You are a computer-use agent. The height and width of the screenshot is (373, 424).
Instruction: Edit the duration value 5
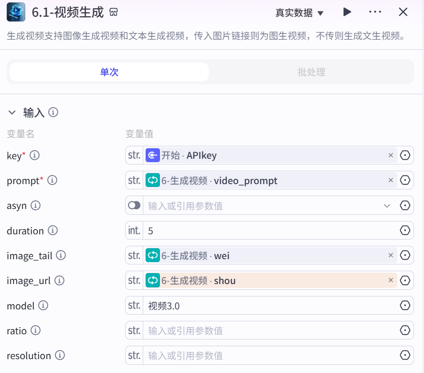(x=270, y=231)
